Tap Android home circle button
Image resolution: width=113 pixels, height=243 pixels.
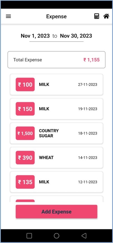(x=56, y=236)
